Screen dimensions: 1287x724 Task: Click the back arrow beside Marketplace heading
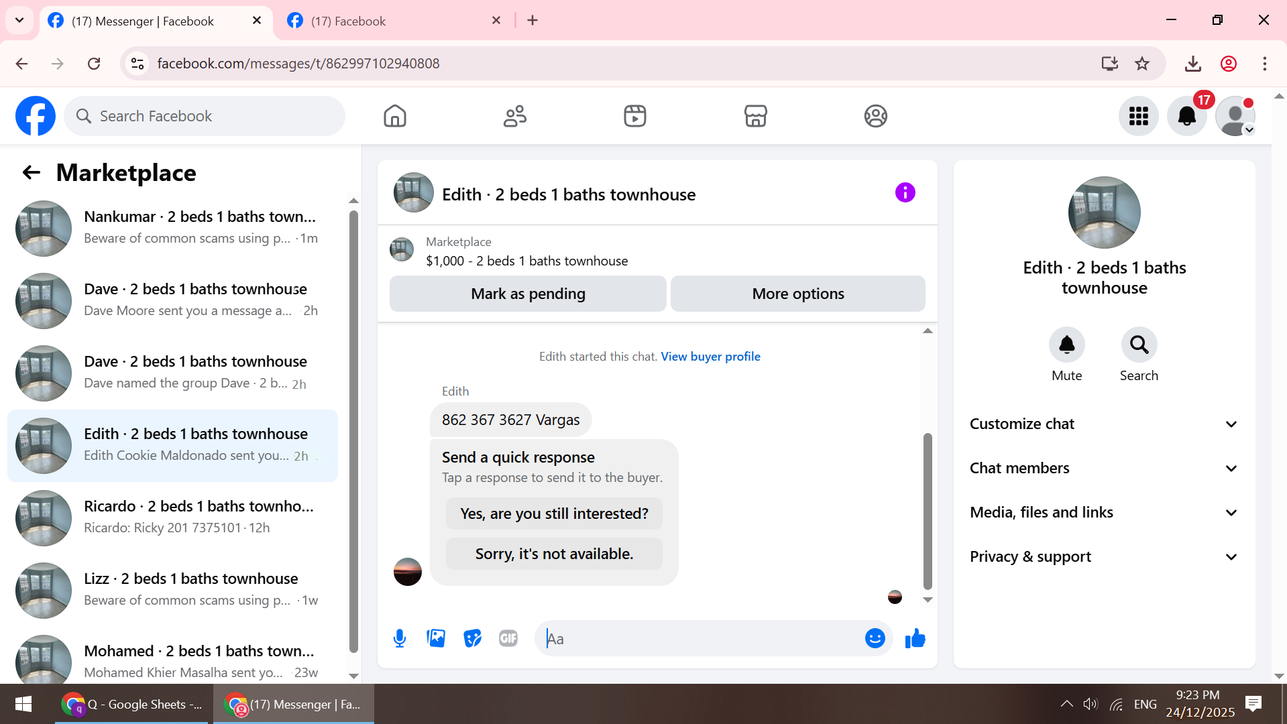[32, 173]
